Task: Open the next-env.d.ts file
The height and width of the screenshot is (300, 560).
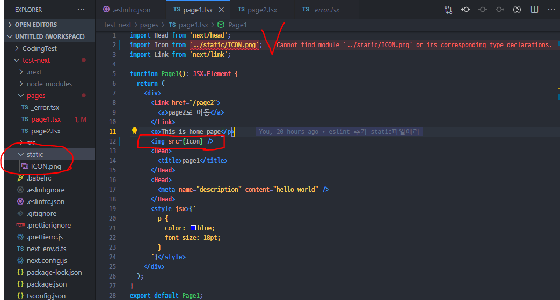Action: click(49, 249)
